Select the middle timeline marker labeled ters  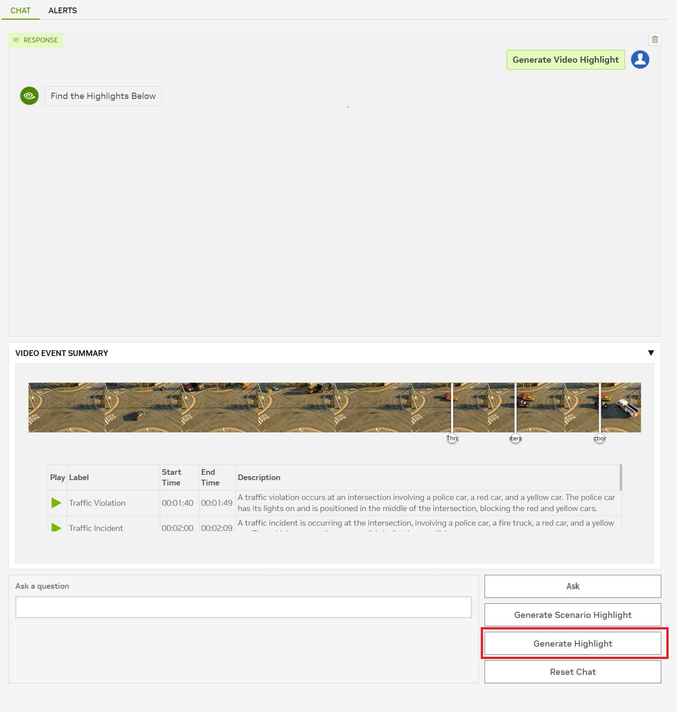coord(515,438)
